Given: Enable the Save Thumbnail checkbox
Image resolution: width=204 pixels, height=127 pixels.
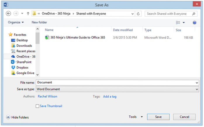Looking at the screenshot, I should (37, 106).
